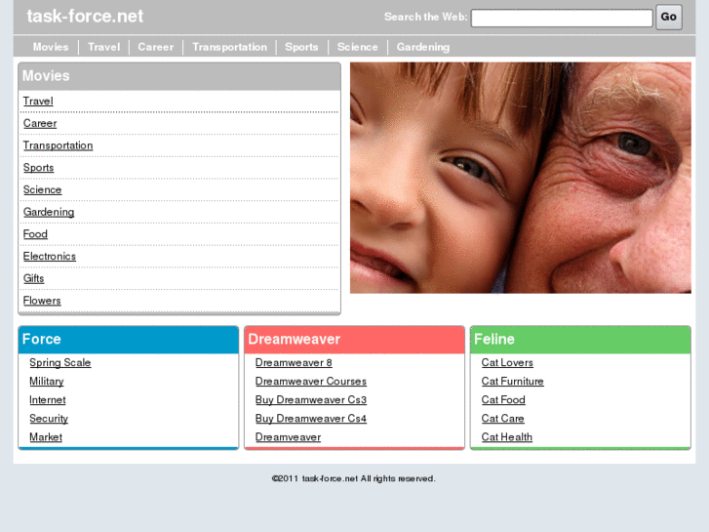Open the Gardening link in Movies list
The width and height of the screenshot is (709, 532).
coord(49,212)
